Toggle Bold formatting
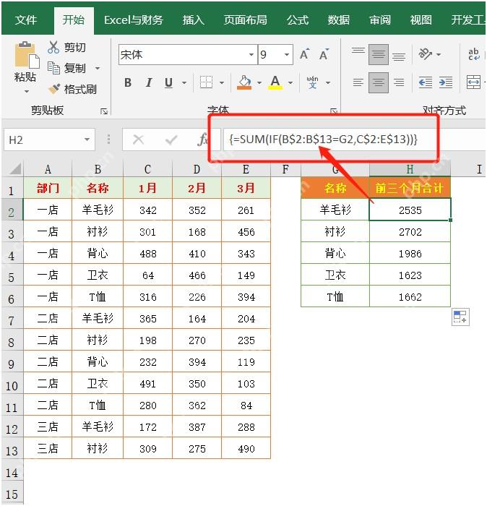The height and width of the screenshot is (506, 487). [128, 82]
